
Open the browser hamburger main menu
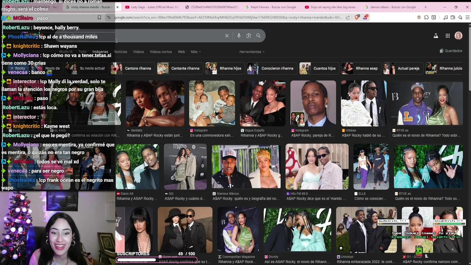(467, 17)
